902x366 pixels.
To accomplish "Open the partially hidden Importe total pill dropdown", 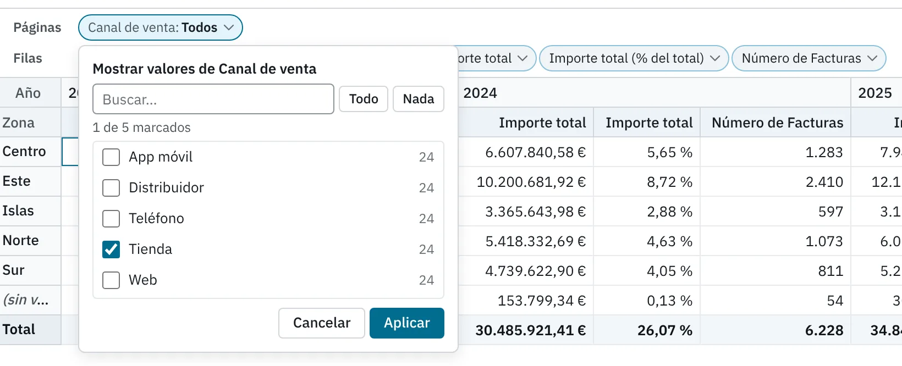I will point(497,58).
